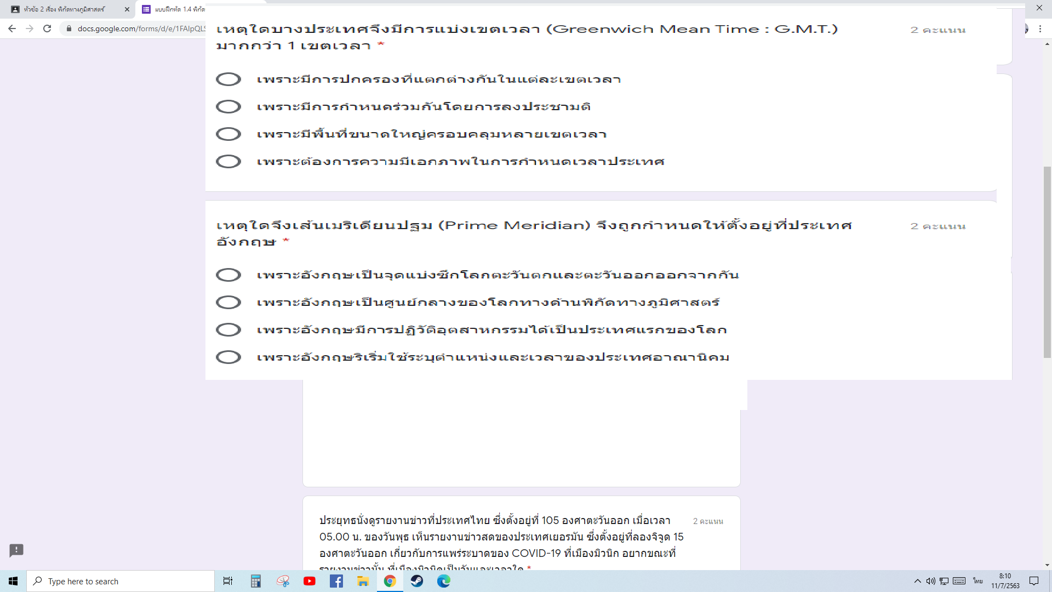
Task: Expand hidden system tray icons chevron
Action: point(917,581)
